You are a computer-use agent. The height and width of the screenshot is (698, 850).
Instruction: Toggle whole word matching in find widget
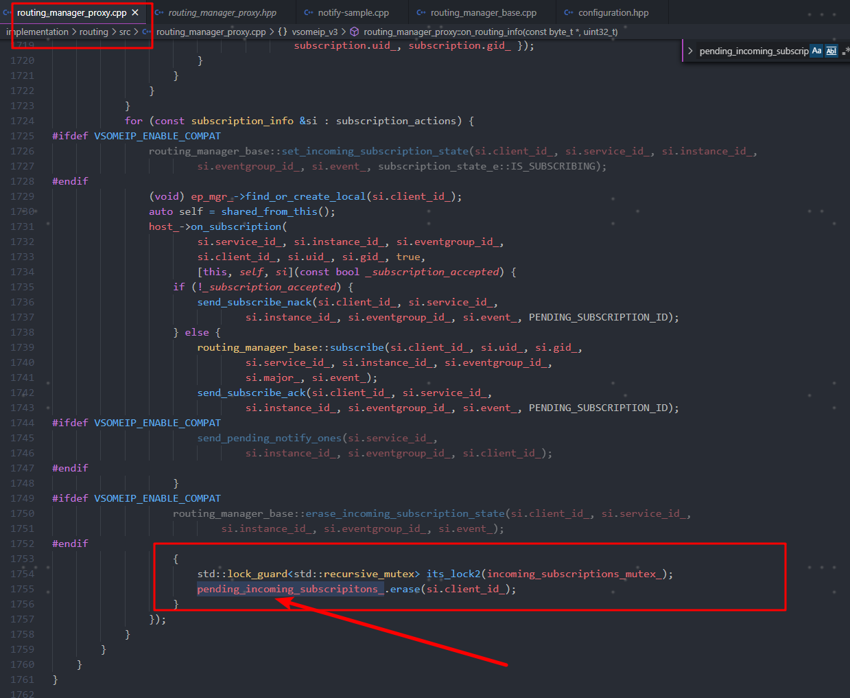pyautogui.click(x=831, y=50)
